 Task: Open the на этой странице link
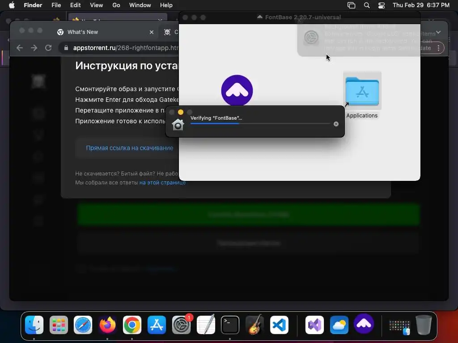[162, 183]
